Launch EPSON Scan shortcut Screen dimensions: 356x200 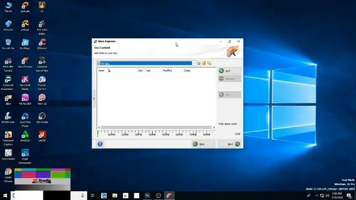point(8,118)
